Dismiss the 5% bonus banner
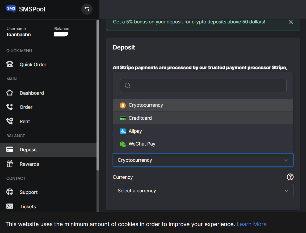 coord(291,22)
